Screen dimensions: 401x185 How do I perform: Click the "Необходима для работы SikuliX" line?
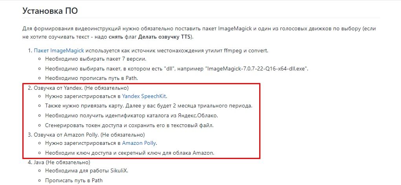86,170
